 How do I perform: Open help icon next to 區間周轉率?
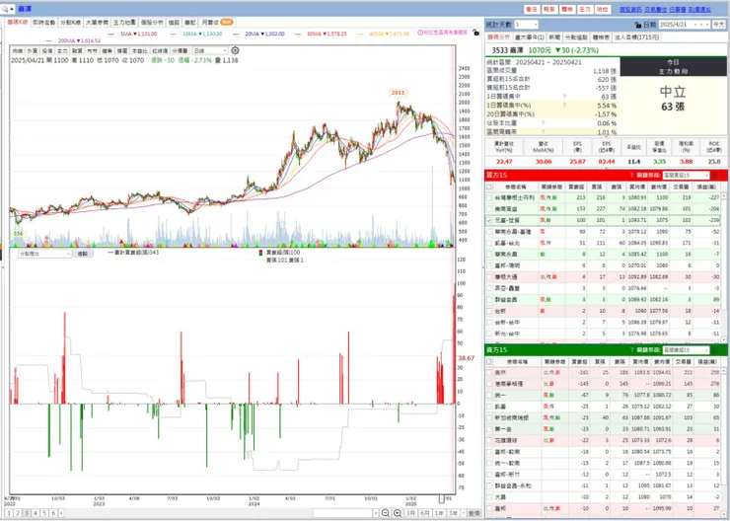[543, 132]
